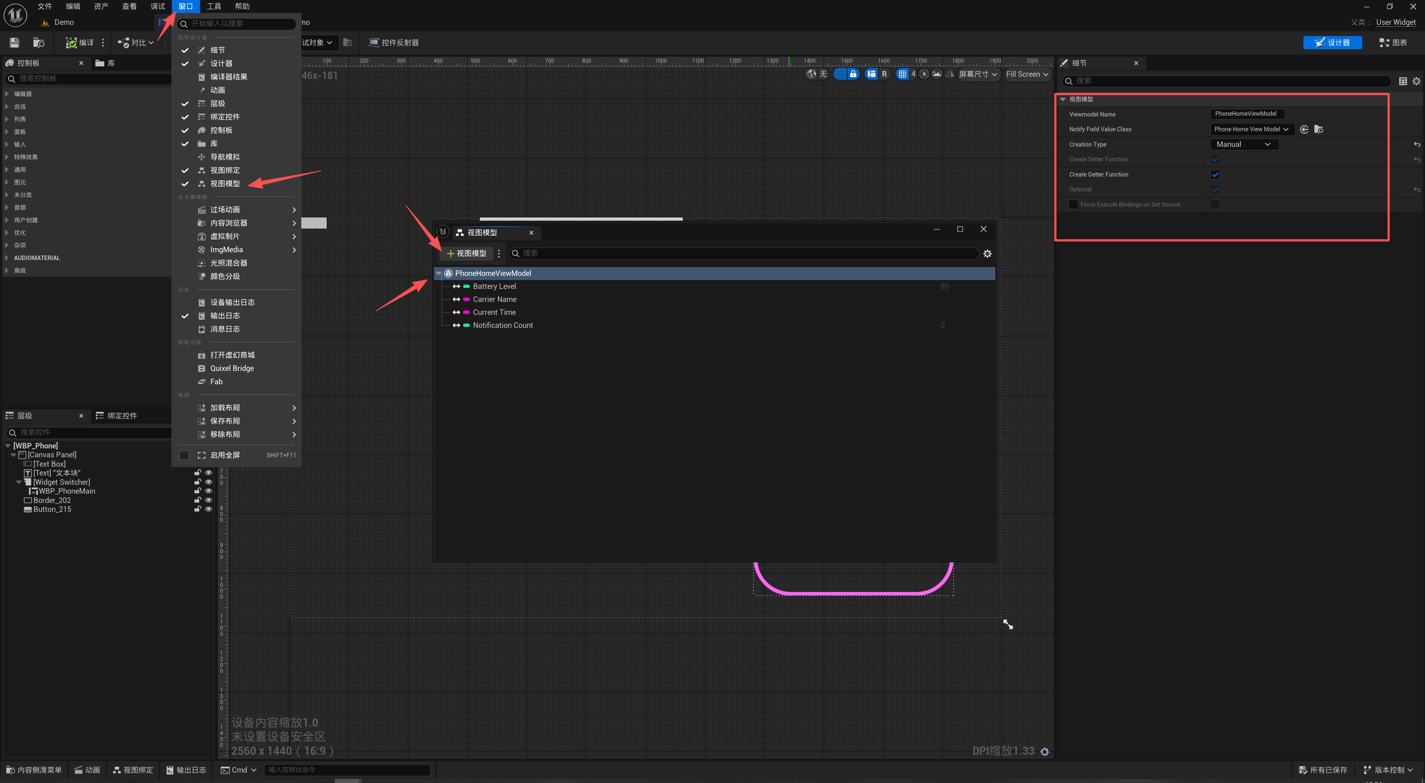Check the Enable Fullscreen (启用全屏) checkbox

[x=185, y=455]
